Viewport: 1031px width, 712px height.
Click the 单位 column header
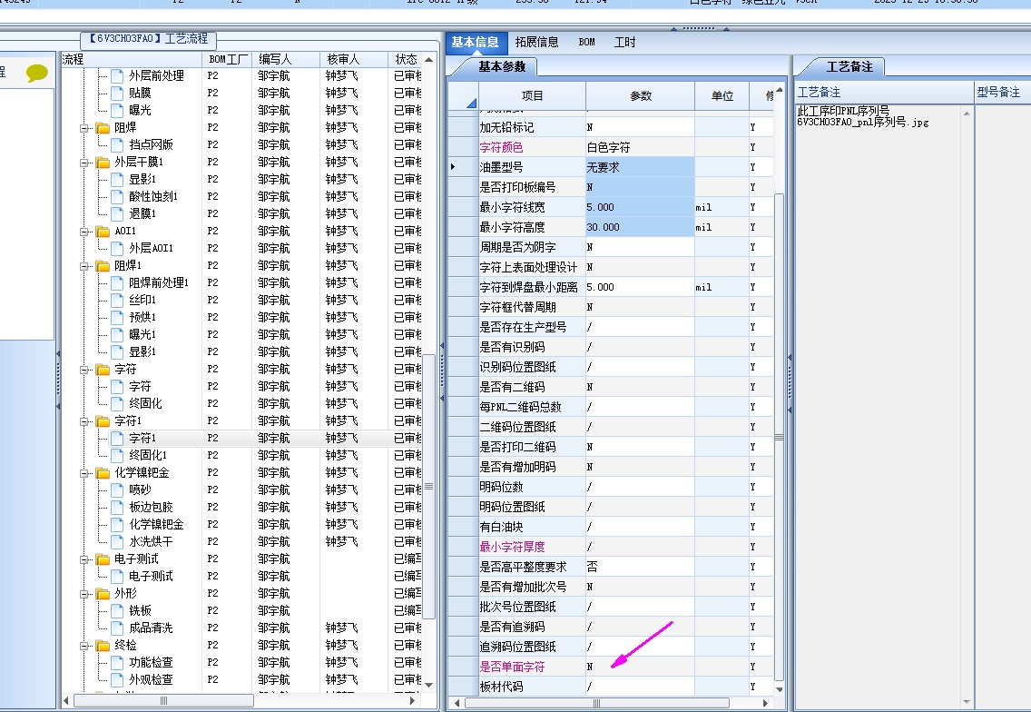pos(722,96)
